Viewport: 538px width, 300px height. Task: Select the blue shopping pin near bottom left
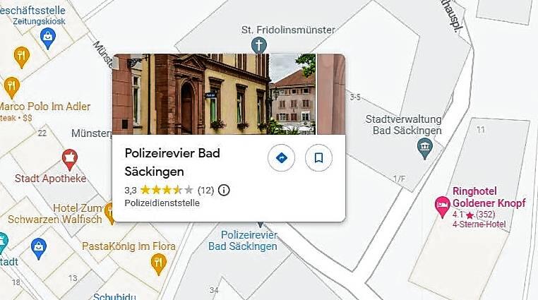(x=39, y=248)
